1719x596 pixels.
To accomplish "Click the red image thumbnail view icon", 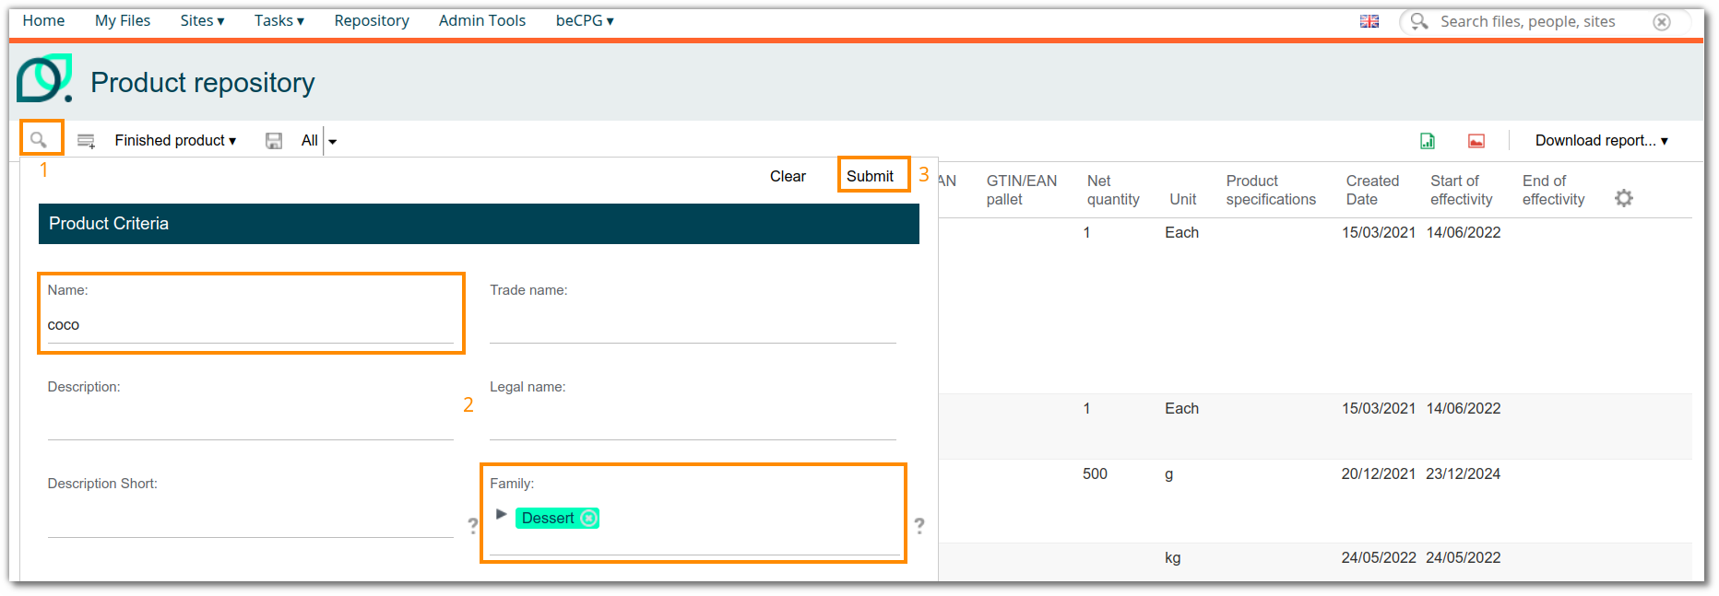I will pyautogui.click(x=1476, y=141).
